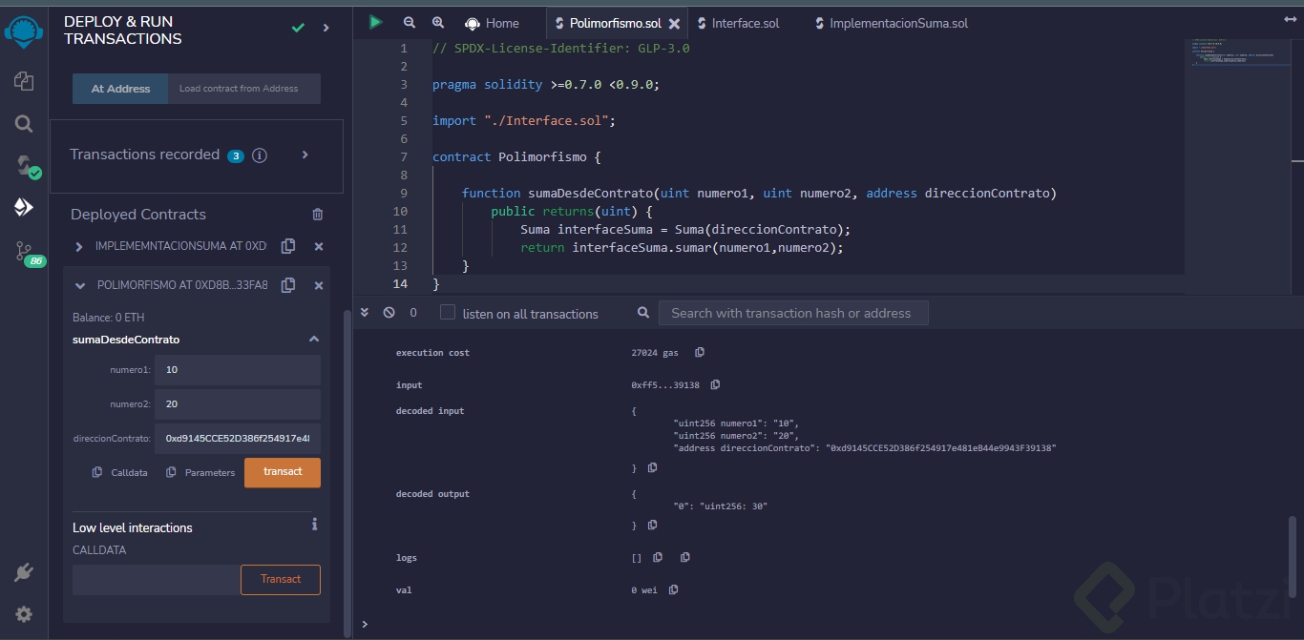Viewport: 1304px width, 640px height.
Task: Collapse the terminal panel chevron
Action: (366, 313)
